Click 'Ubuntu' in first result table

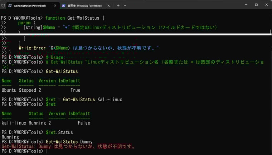pos(9,90)
